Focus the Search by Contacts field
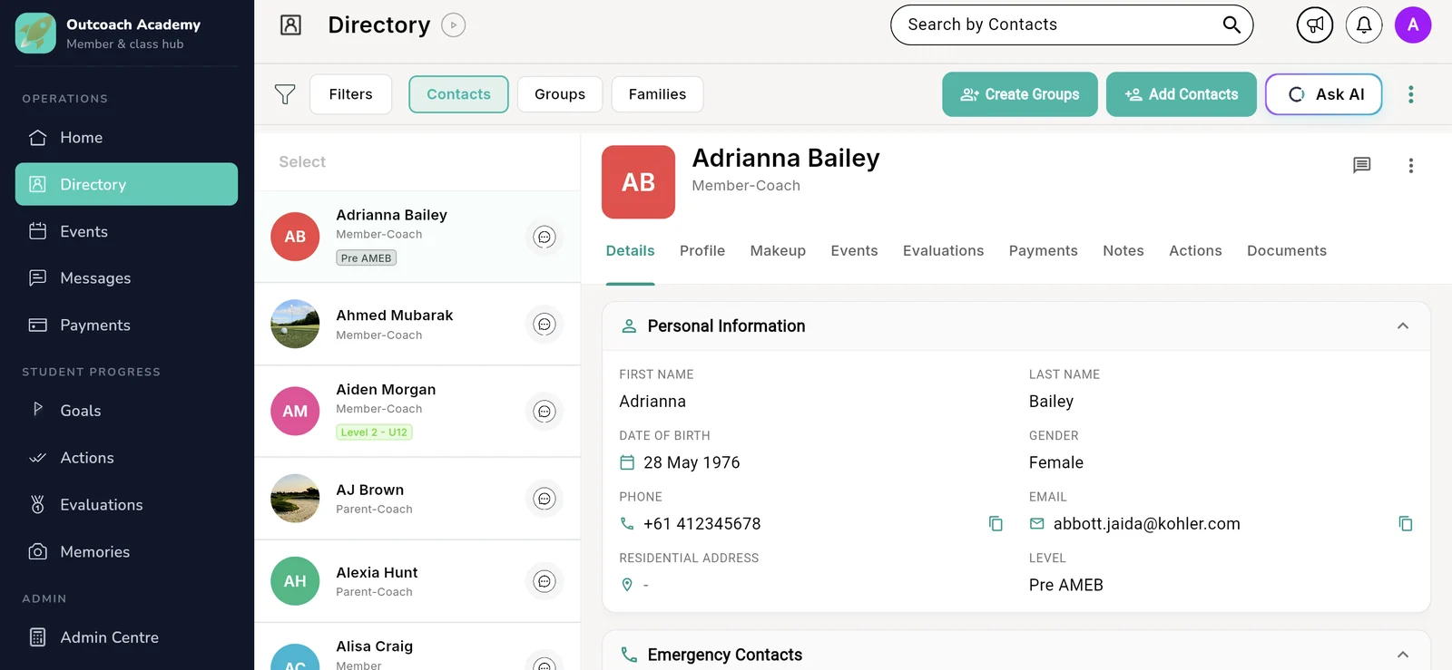 click(x=1072, y=25)
